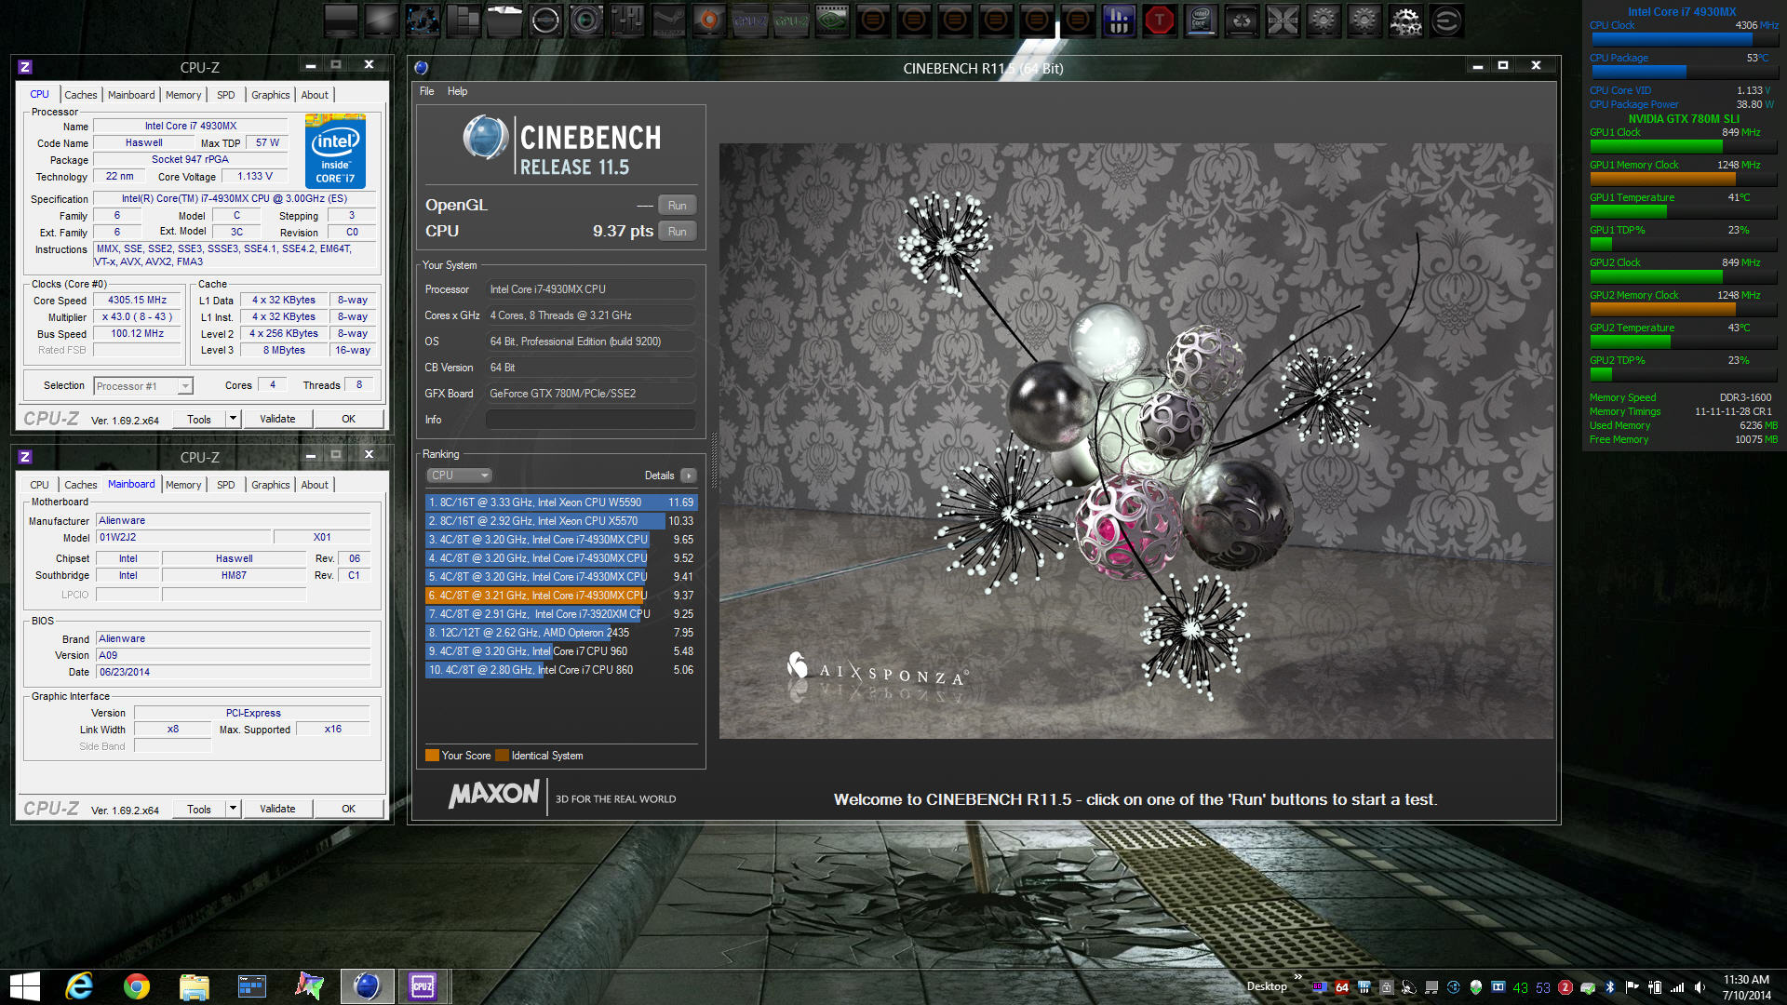Select ranking row 9 Core i7 960
The height and width of the screenshot is (1005, 1787).
560,651
